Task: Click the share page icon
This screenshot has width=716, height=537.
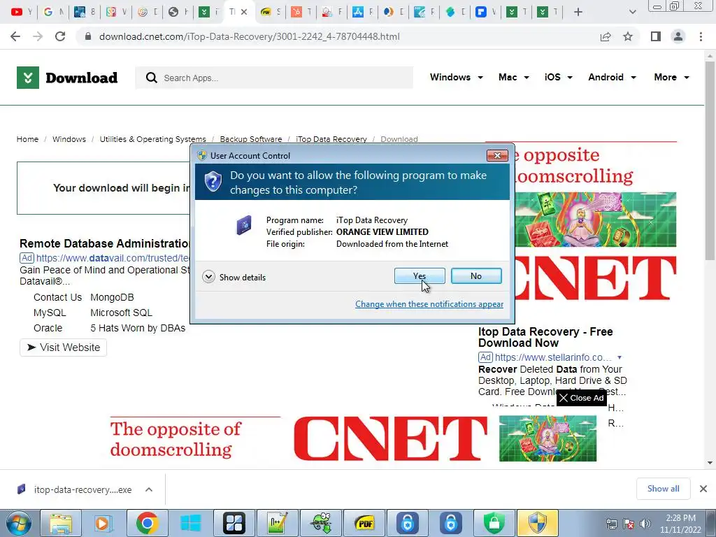Action: 606,36
